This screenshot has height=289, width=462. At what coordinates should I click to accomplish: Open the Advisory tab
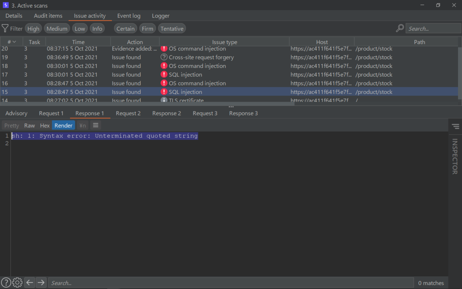16,113
